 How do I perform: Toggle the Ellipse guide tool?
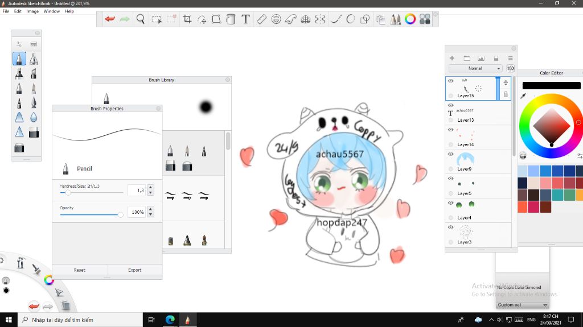(276, 19)
